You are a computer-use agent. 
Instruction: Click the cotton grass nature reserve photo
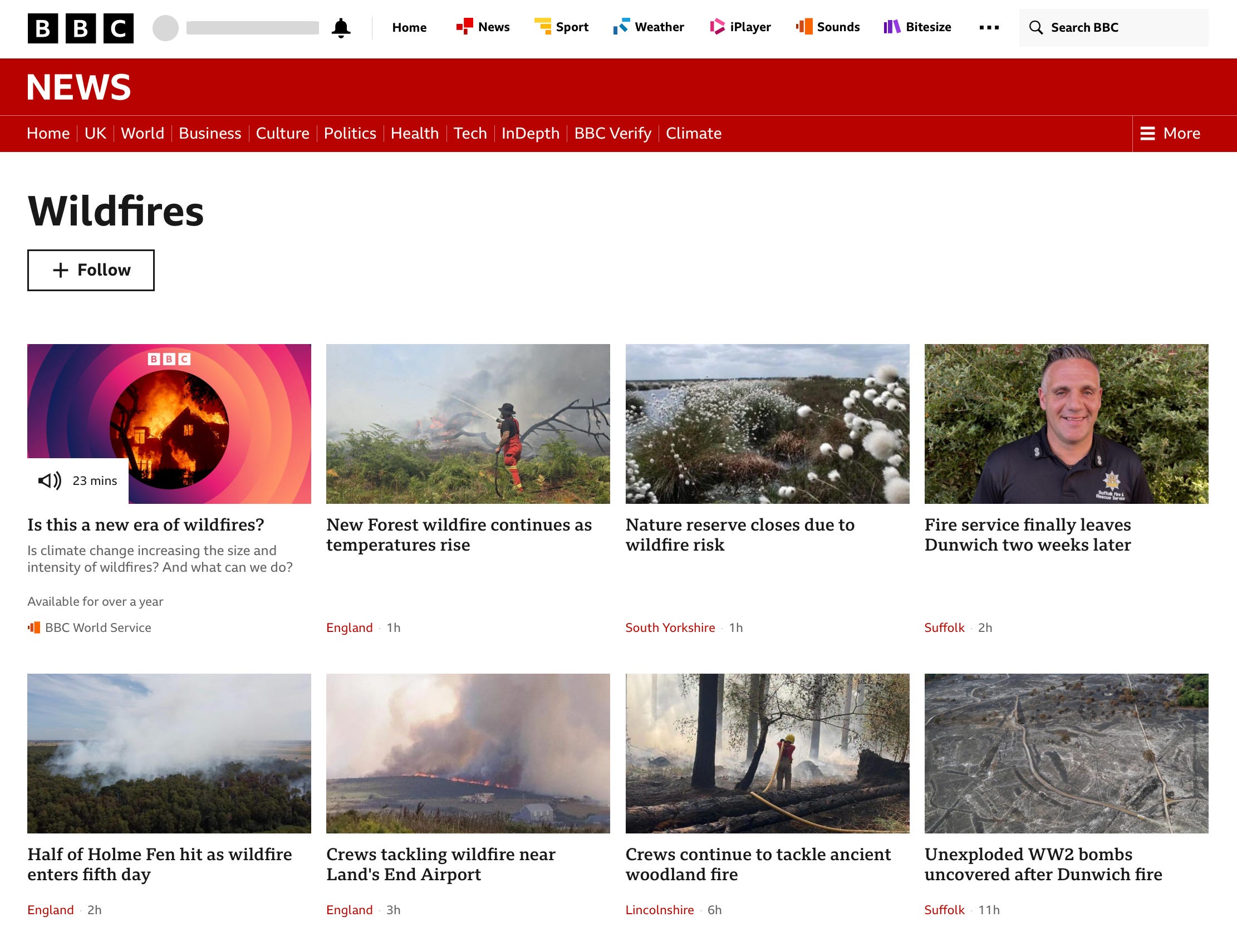coord(767,424)
